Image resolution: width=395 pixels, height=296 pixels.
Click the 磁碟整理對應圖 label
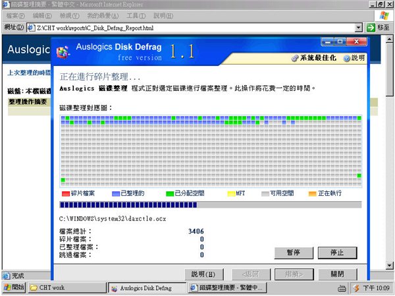86,108
